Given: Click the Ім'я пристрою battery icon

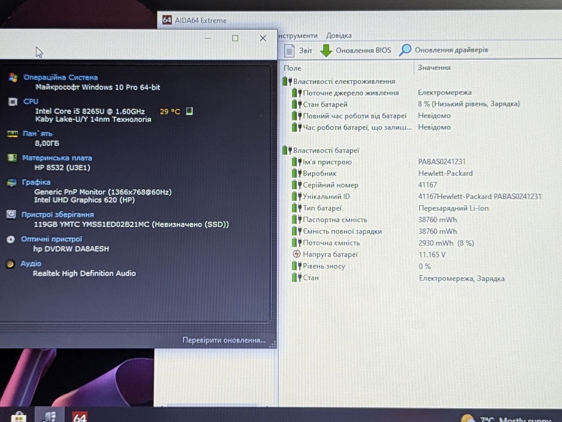Looking at the screenshot, I should click(297, 162).
